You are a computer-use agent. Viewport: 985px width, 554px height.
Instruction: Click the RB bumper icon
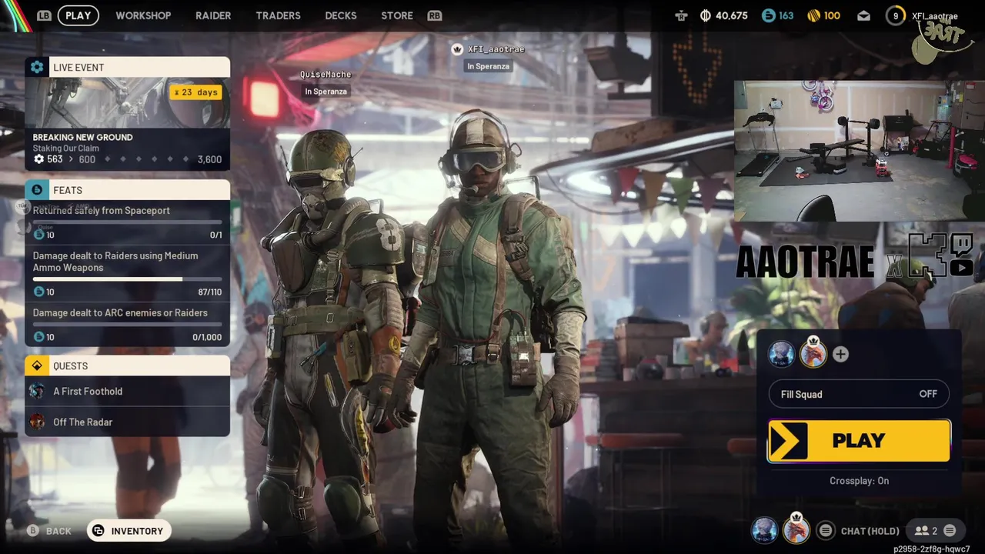click(x=435, y=15)
